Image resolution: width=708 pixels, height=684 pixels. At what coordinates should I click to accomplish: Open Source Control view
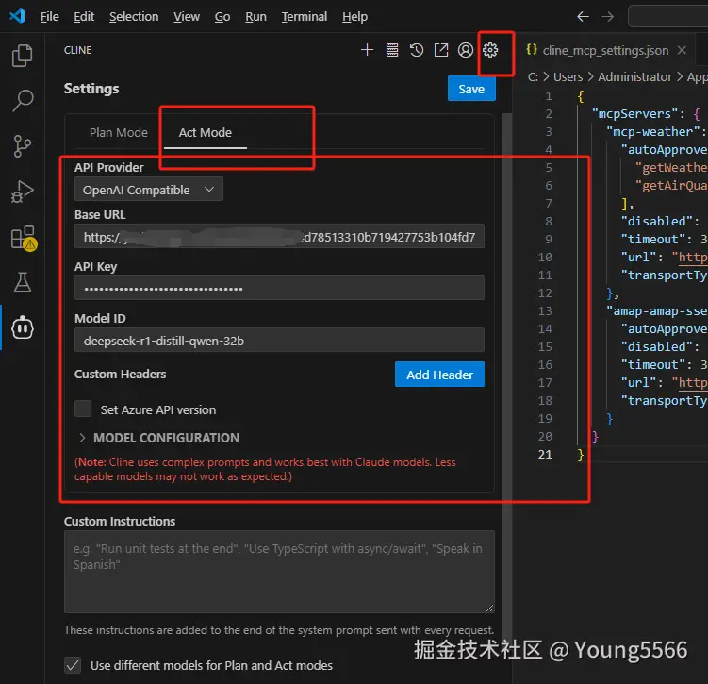point(22,146)
